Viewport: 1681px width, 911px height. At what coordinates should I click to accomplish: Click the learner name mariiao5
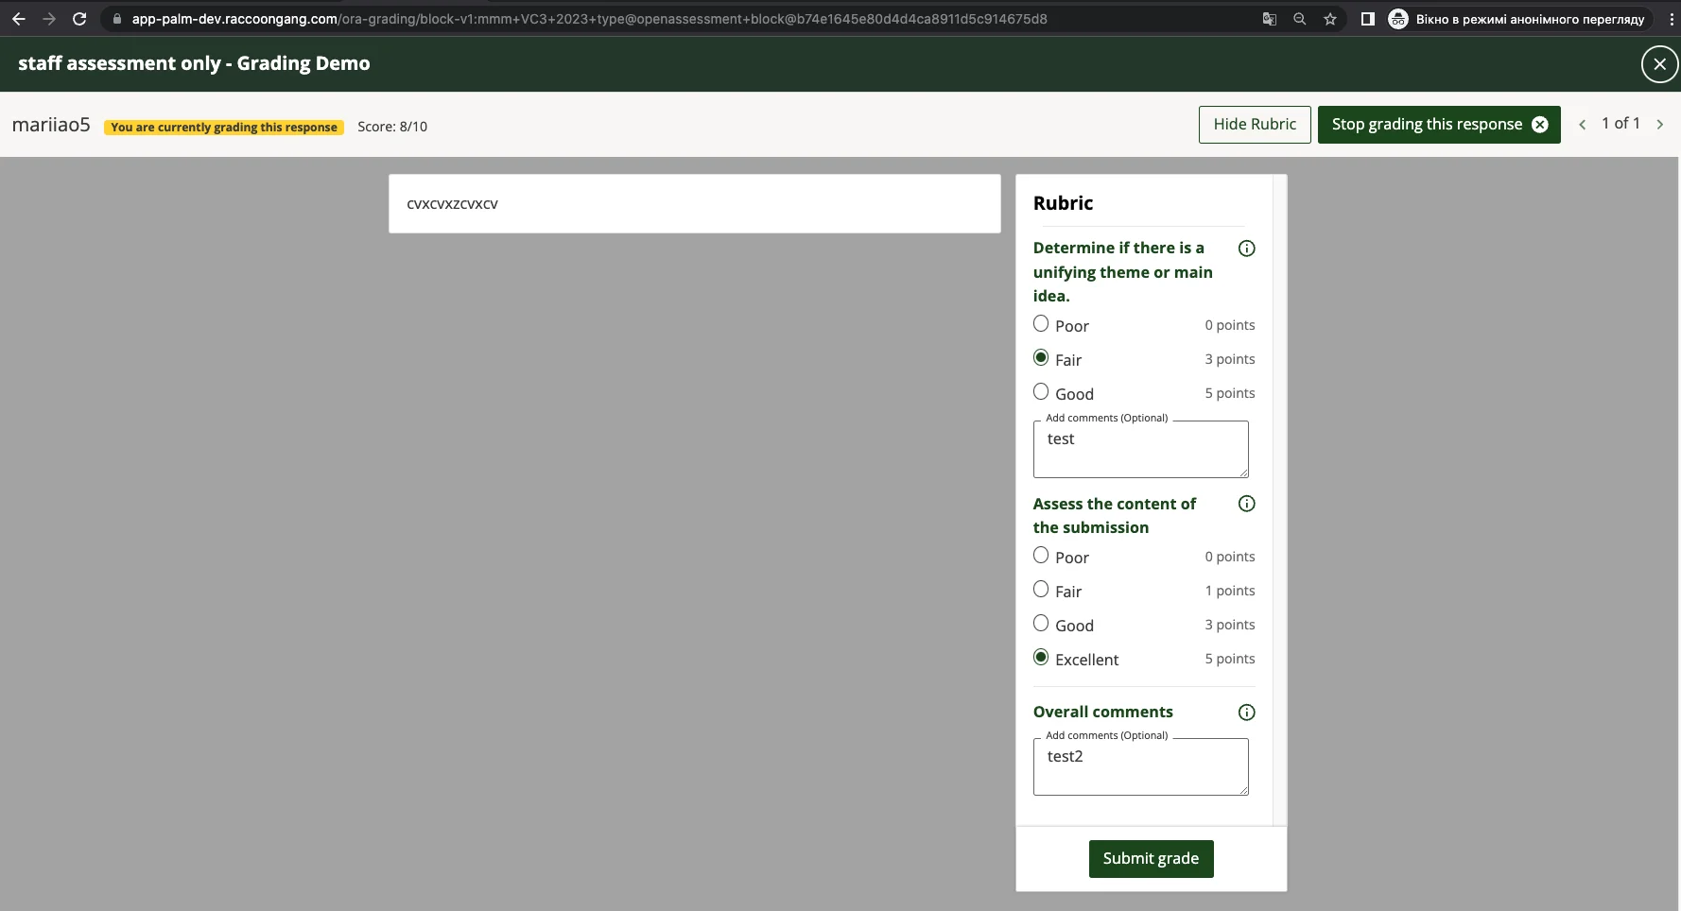tap(51, 125)
